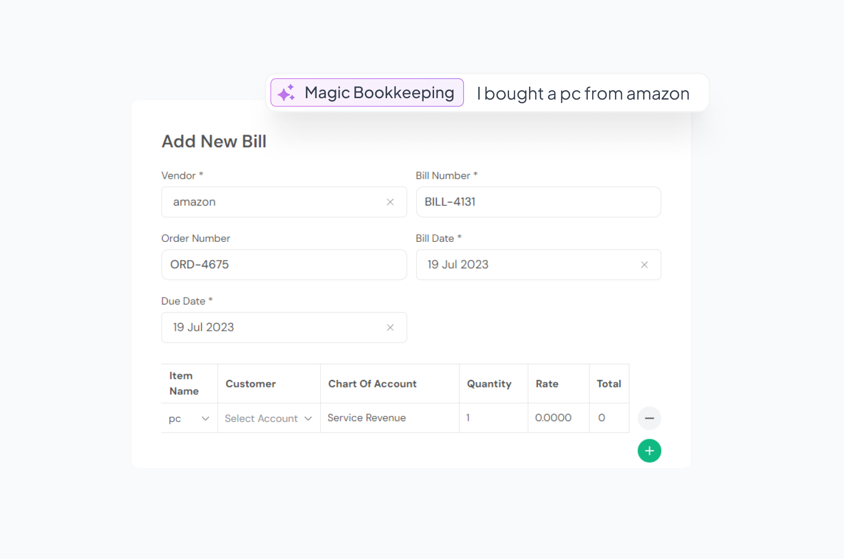Click the magic prompt text about amazon
The image size is (844, 559).
[583, 94]
